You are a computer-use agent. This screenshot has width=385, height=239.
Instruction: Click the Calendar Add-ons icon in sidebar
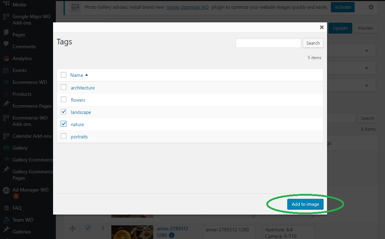6,136
